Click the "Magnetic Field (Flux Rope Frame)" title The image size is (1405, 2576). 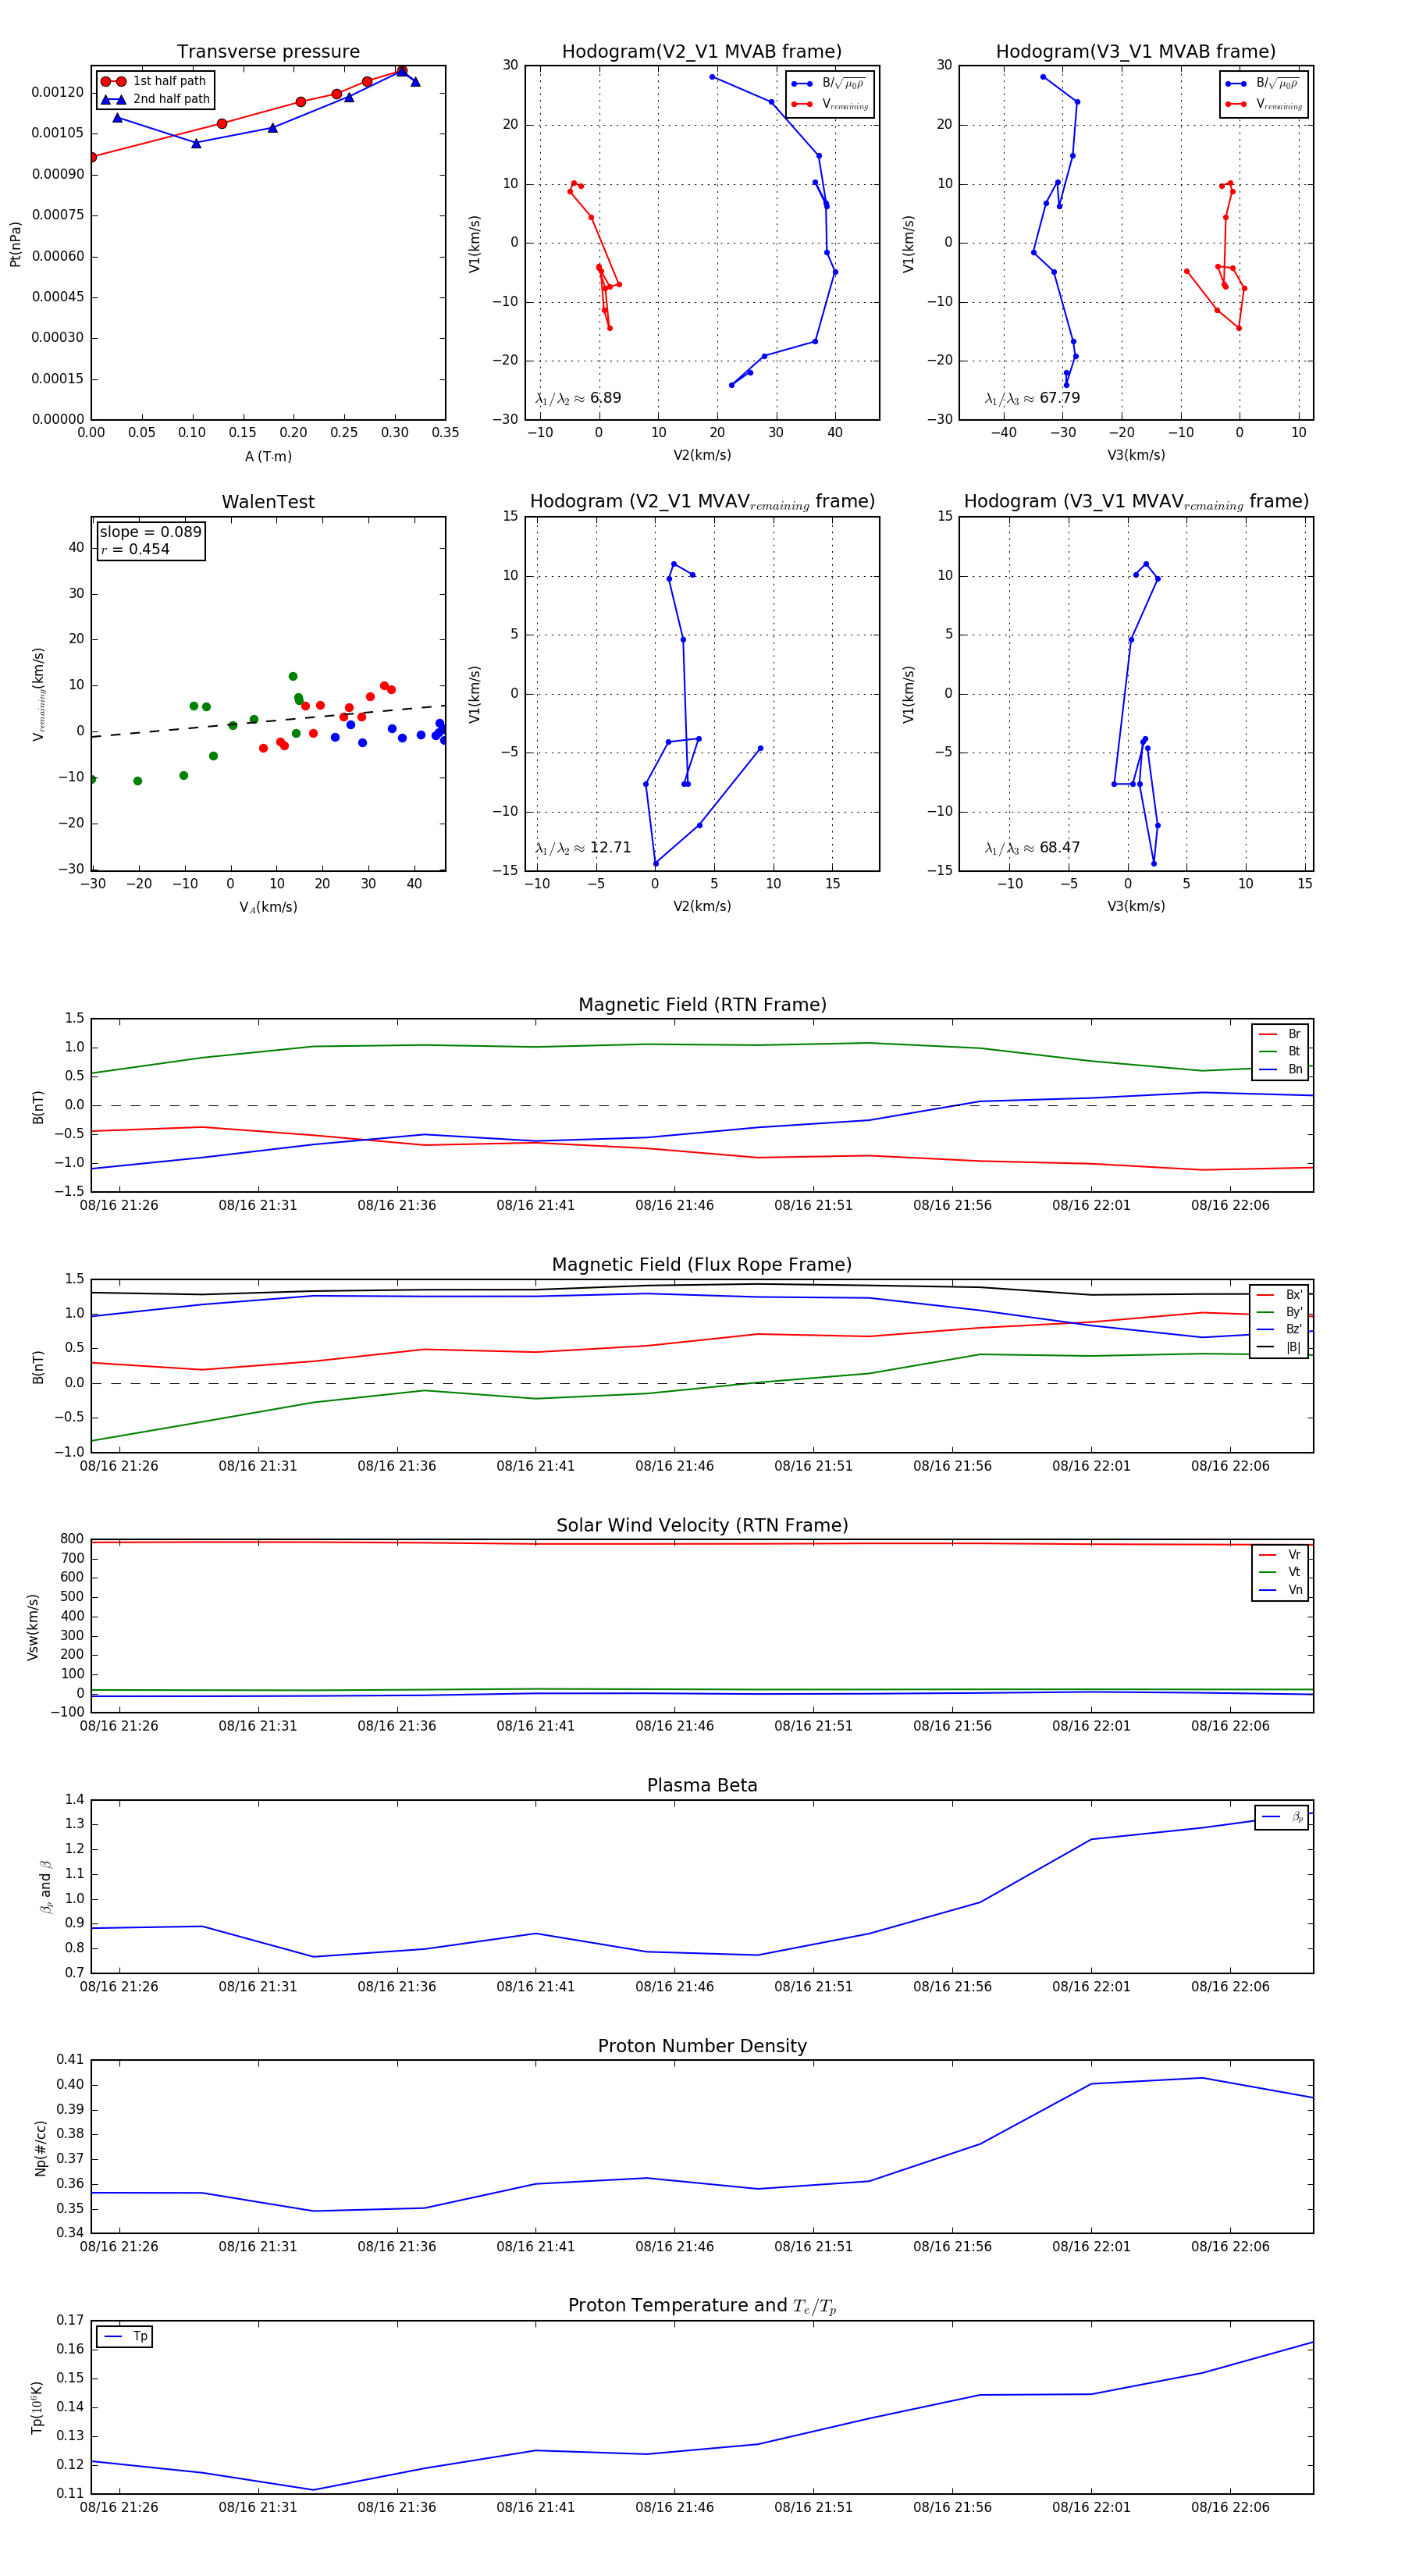click(702, 1265)
